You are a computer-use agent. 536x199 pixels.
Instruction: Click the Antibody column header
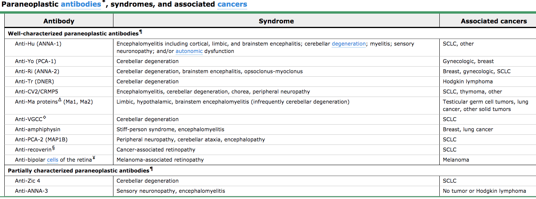tap(59, 21)
